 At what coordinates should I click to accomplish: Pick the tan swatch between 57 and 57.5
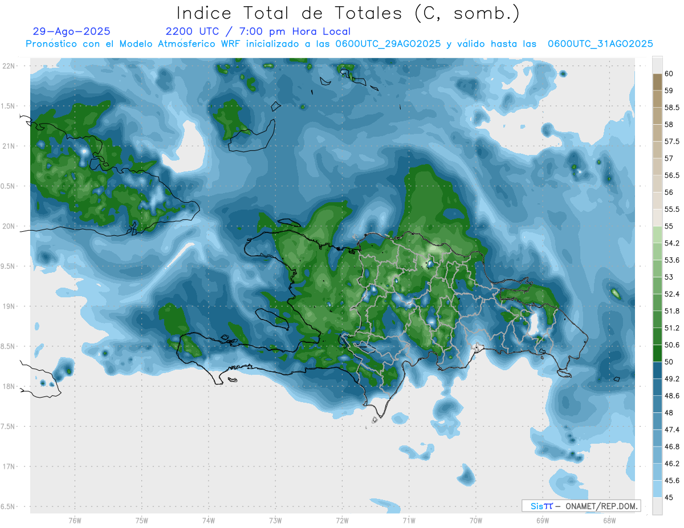657,150
